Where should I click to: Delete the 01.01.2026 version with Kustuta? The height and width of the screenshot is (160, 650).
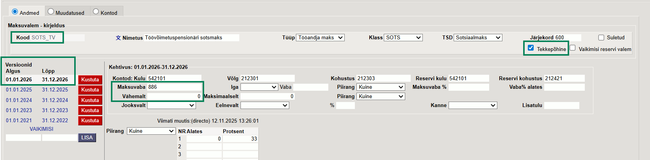coord(90,80)
